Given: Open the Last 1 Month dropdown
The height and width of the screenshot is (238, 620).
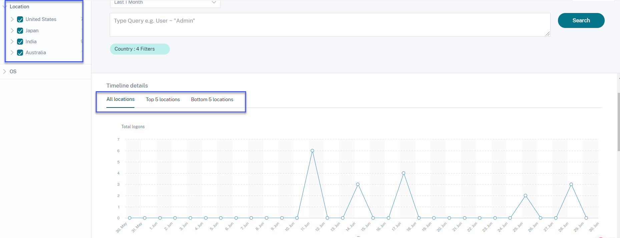Looking at the screenshot, I should 165,3.
